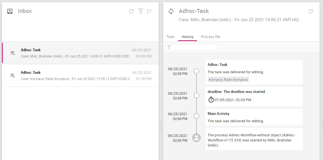Click the user avatar on the timeline
Screen dimensions: 323x160
pos(196,138)
